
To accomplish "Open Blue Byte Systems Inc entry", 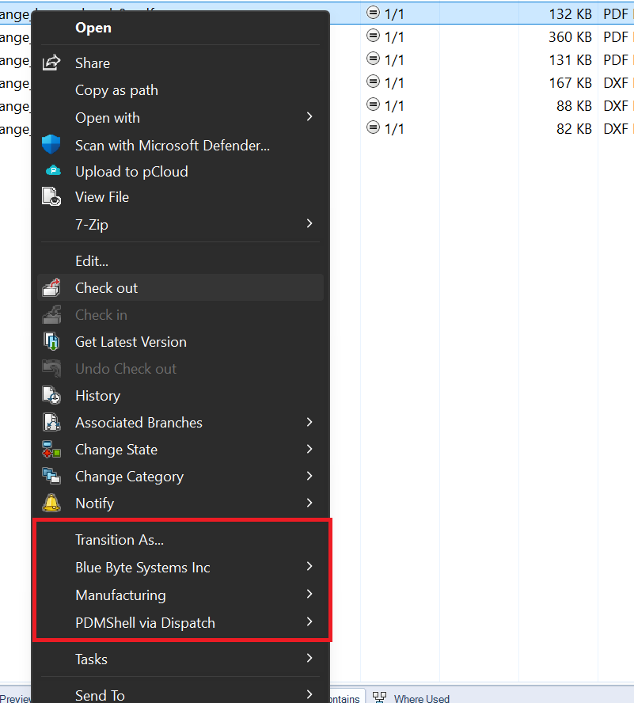I will 180,568.
